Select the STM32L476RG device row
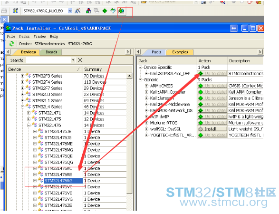Screen dimensions: 279x214 click(x=63, y=181)
